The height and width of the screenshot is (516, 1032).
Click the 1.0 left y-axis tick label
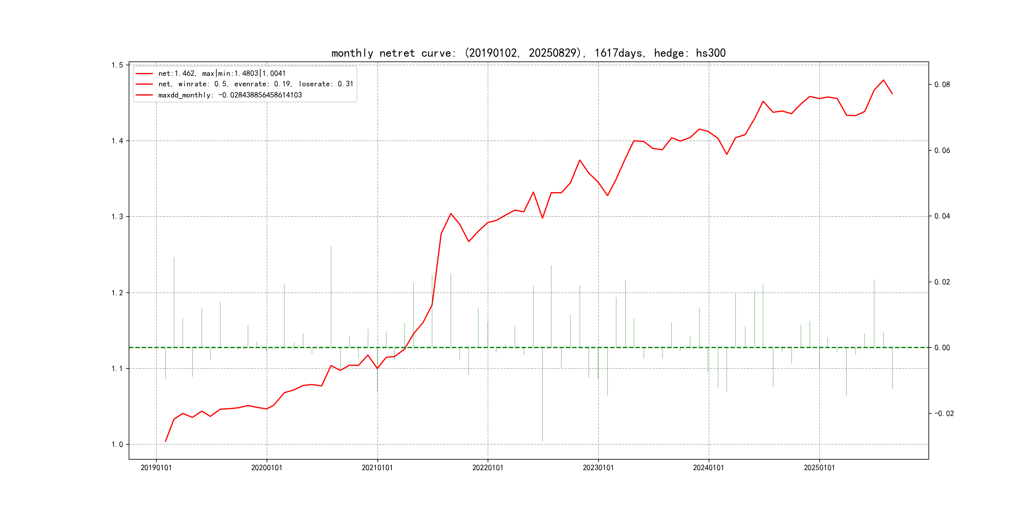pyautogui.click(x=117, y=445)
